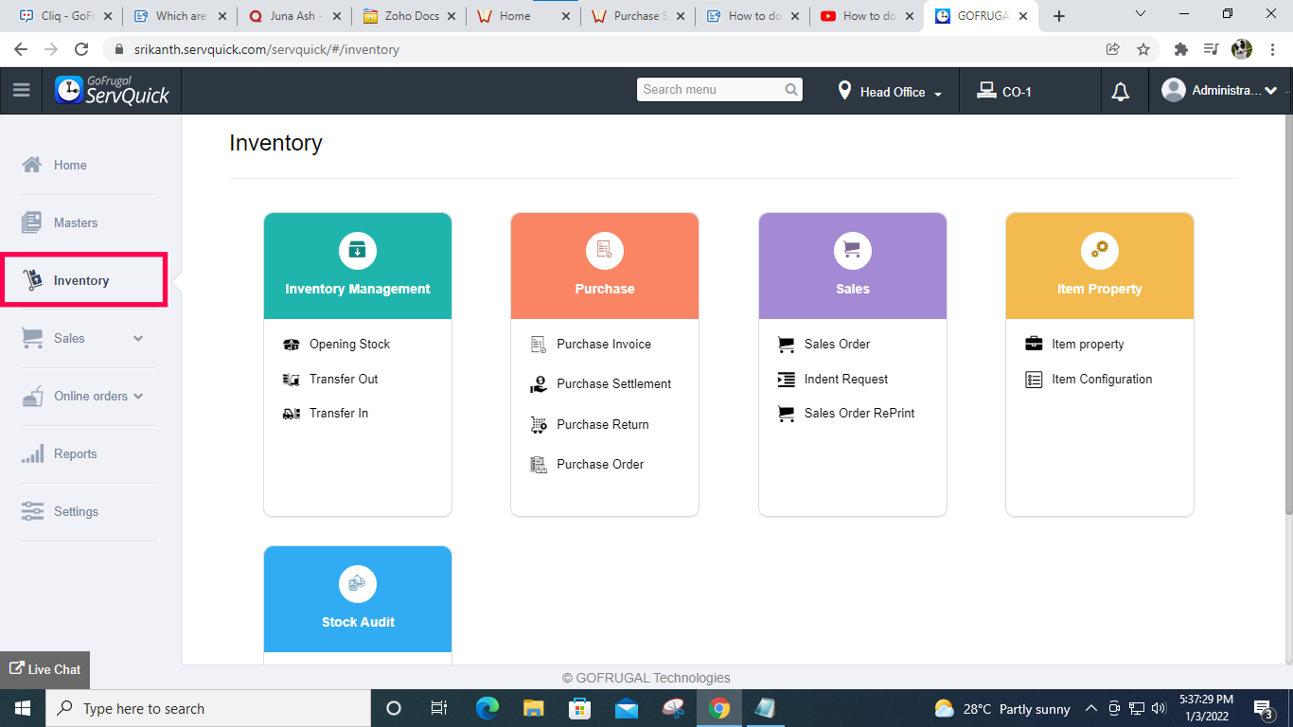Click the Reports bar chart icon
This screenshot has height=727, width=1293.
click(32, 454)
